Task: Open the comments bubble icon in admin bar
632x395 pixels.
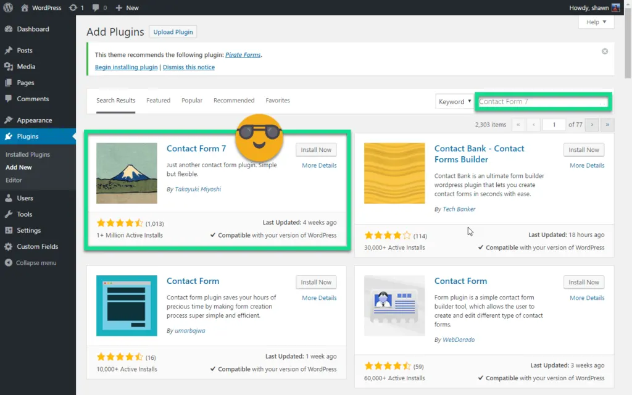Action: pyautogui.click(x=96, y=7)
